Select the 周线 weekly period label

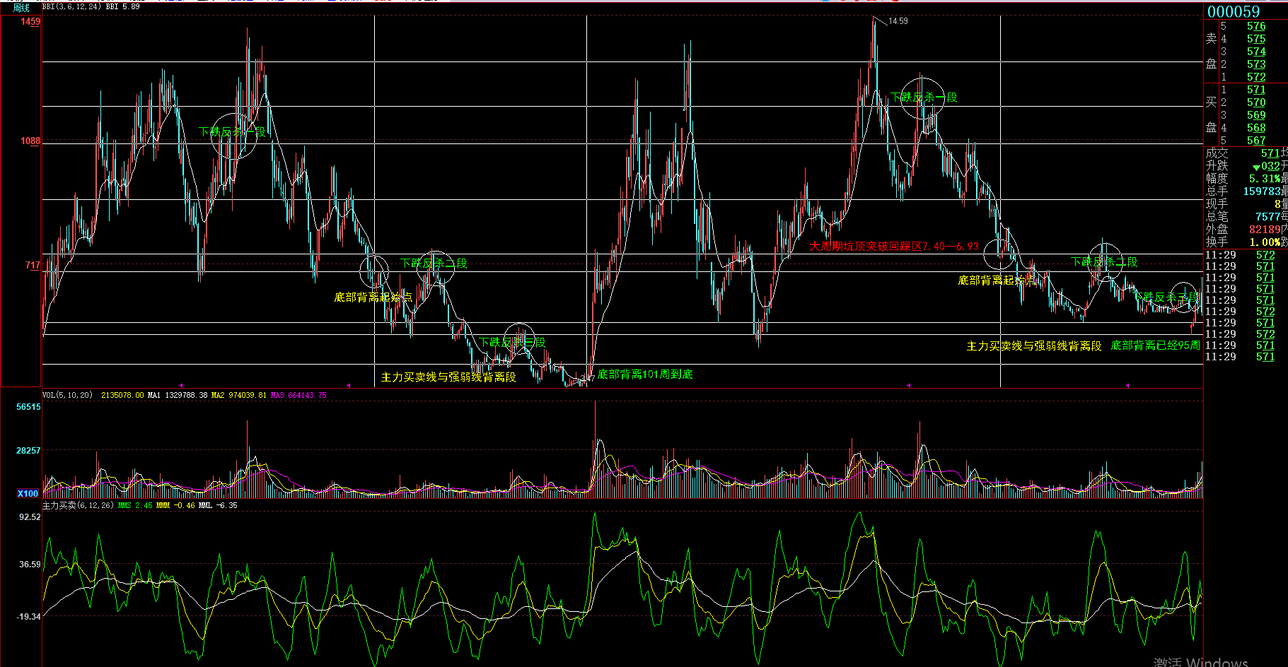point(21,8)
